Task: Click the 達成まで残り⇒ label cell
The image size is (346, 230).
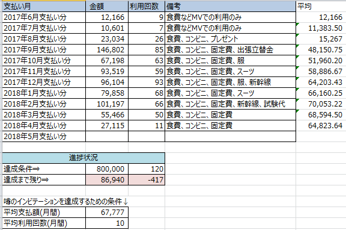Action: point(44,180)
